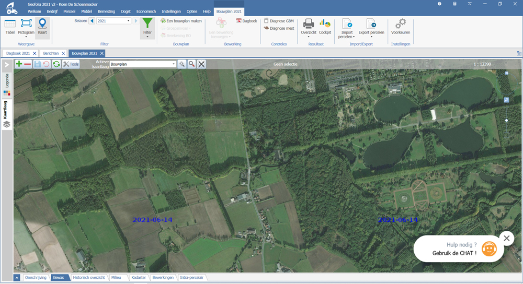Open Import percelen menu
The width and height of the screenshot is (523, 284).
point(347,29)
